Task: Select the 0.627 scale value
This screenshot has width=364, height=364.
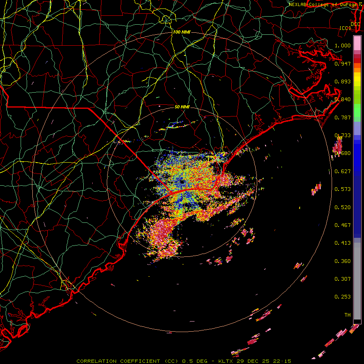Action: click(x=343, y=171)
